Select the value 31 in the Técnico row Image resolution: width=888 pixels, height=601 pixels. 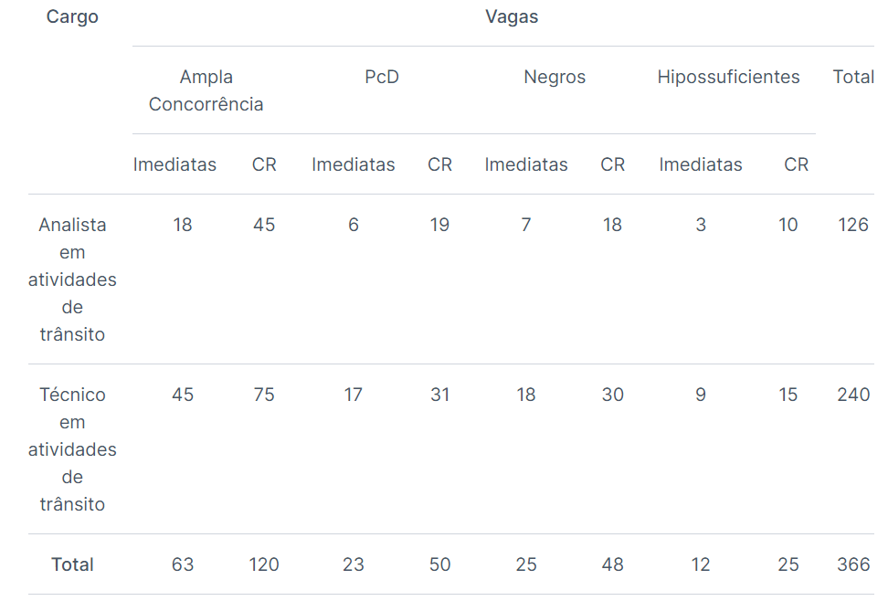click(439, 395)
